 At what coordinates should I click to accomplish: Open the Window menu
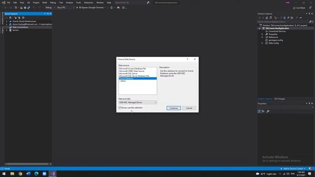tap(100, 2)
